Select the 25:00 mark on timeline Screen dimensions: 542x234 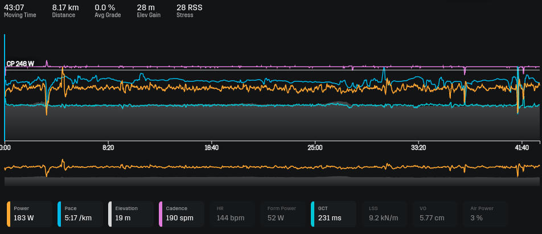pyautogui.click(x=315, y=147)
